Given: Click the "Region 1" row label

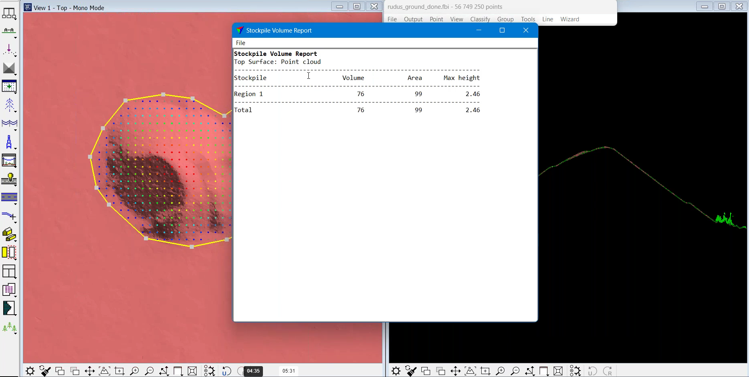Looking at the screenshot, I should click(248, 94).
